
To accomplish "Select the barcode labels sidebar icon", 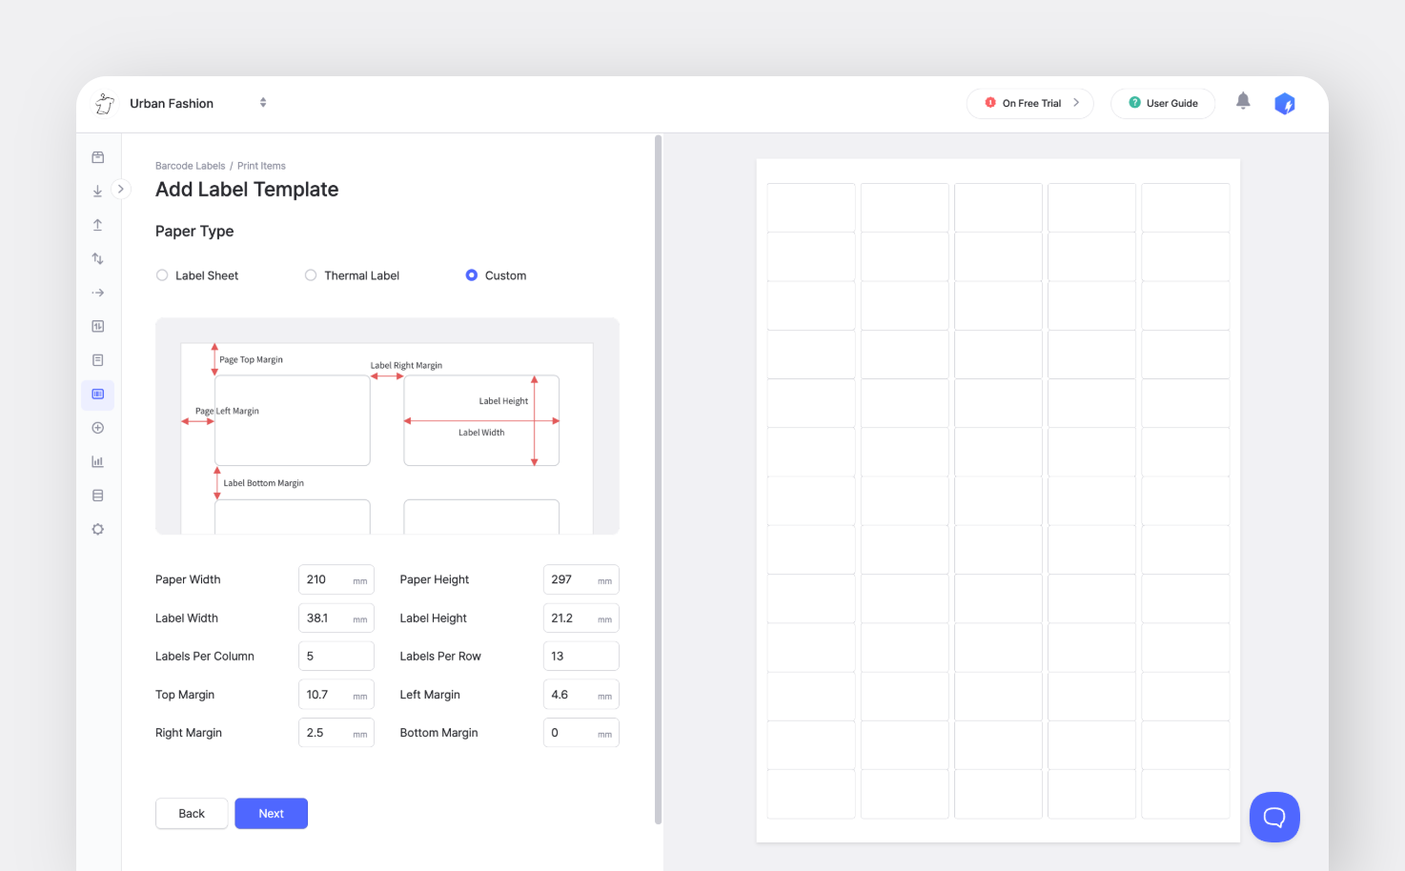I will (97, 394).
